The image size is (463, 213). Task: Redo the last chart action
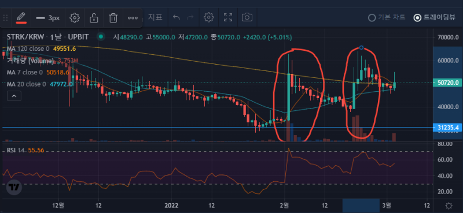[x=190, y=17]
